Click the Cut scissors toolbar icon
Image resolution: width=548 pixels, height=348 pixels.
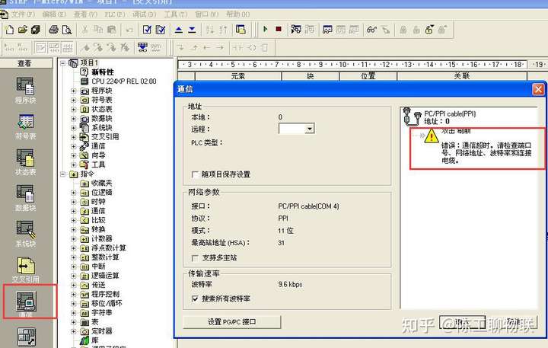[84, 30]
